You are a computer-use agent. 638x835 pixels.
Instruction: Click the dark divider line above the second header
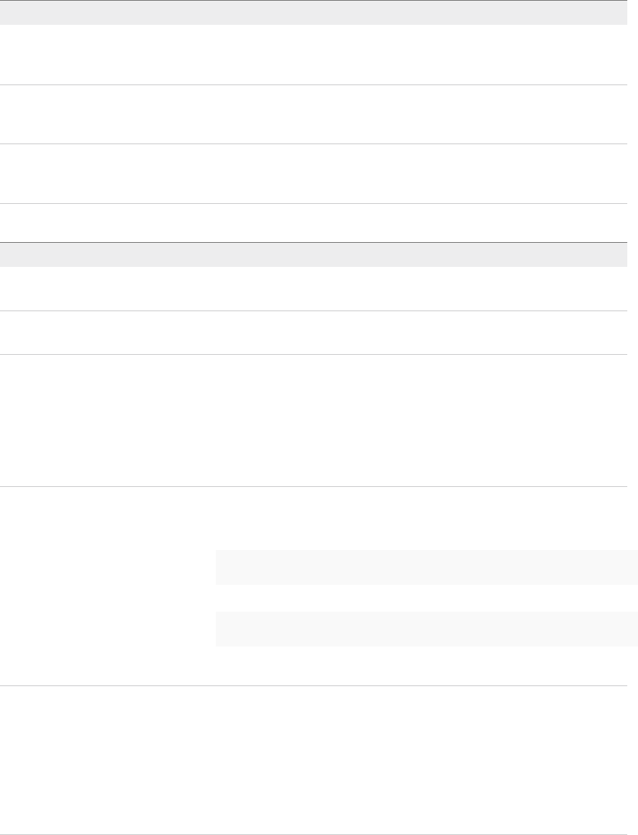click(x=314, y=242)
